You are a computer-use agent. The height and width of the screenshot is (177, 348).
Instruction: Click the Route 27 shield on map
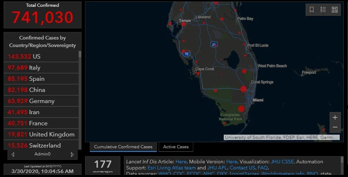214,45
